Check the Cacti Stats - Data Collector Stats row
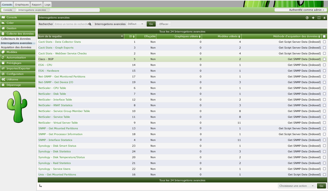Viewport: 328px width, 191px height. 324,42
